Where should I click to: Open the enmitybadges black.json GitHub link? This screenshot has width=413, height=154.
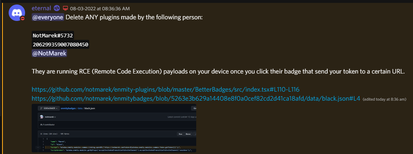(196, 99)
